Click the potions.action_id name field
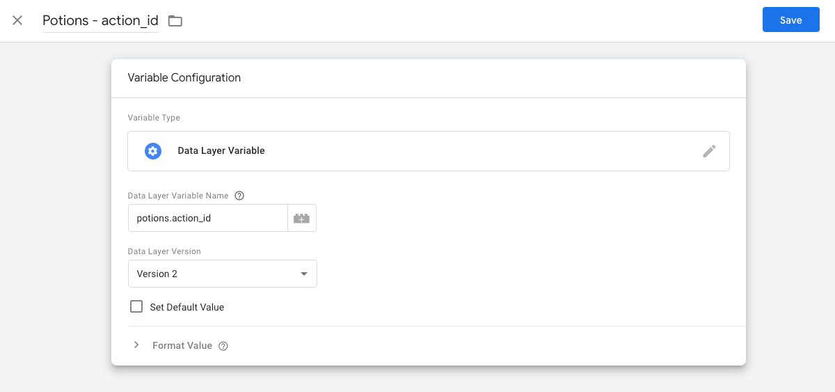The image size is (835, 392). [x=208, y=218]
